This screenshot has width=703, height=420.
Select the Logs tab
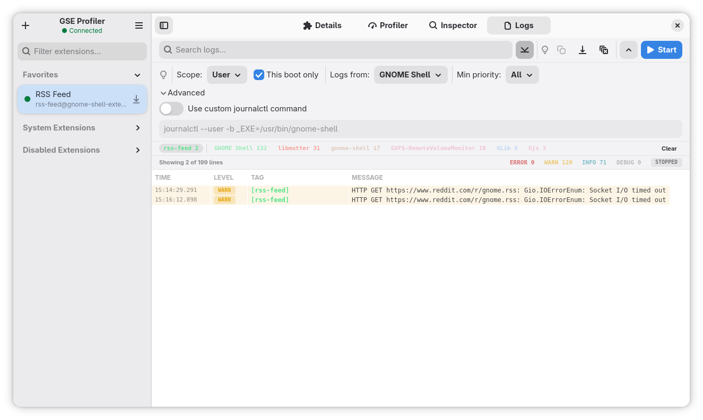(x=519, y=25)
